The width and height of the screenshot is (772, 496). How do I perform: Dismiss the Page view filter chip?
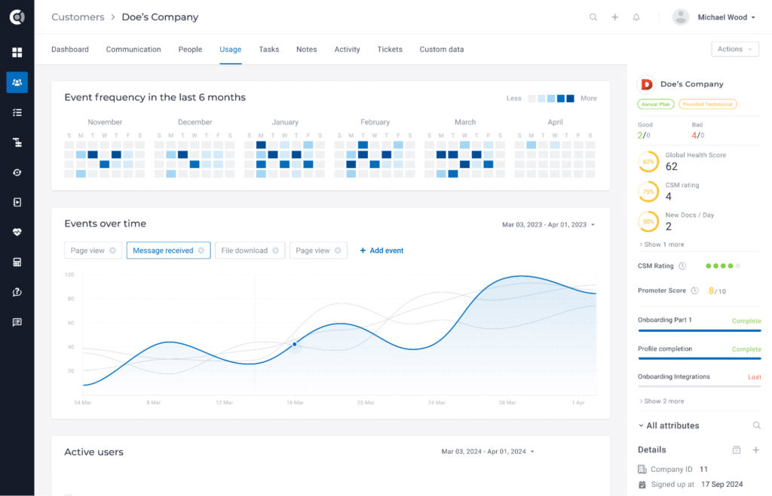point(339,250)
